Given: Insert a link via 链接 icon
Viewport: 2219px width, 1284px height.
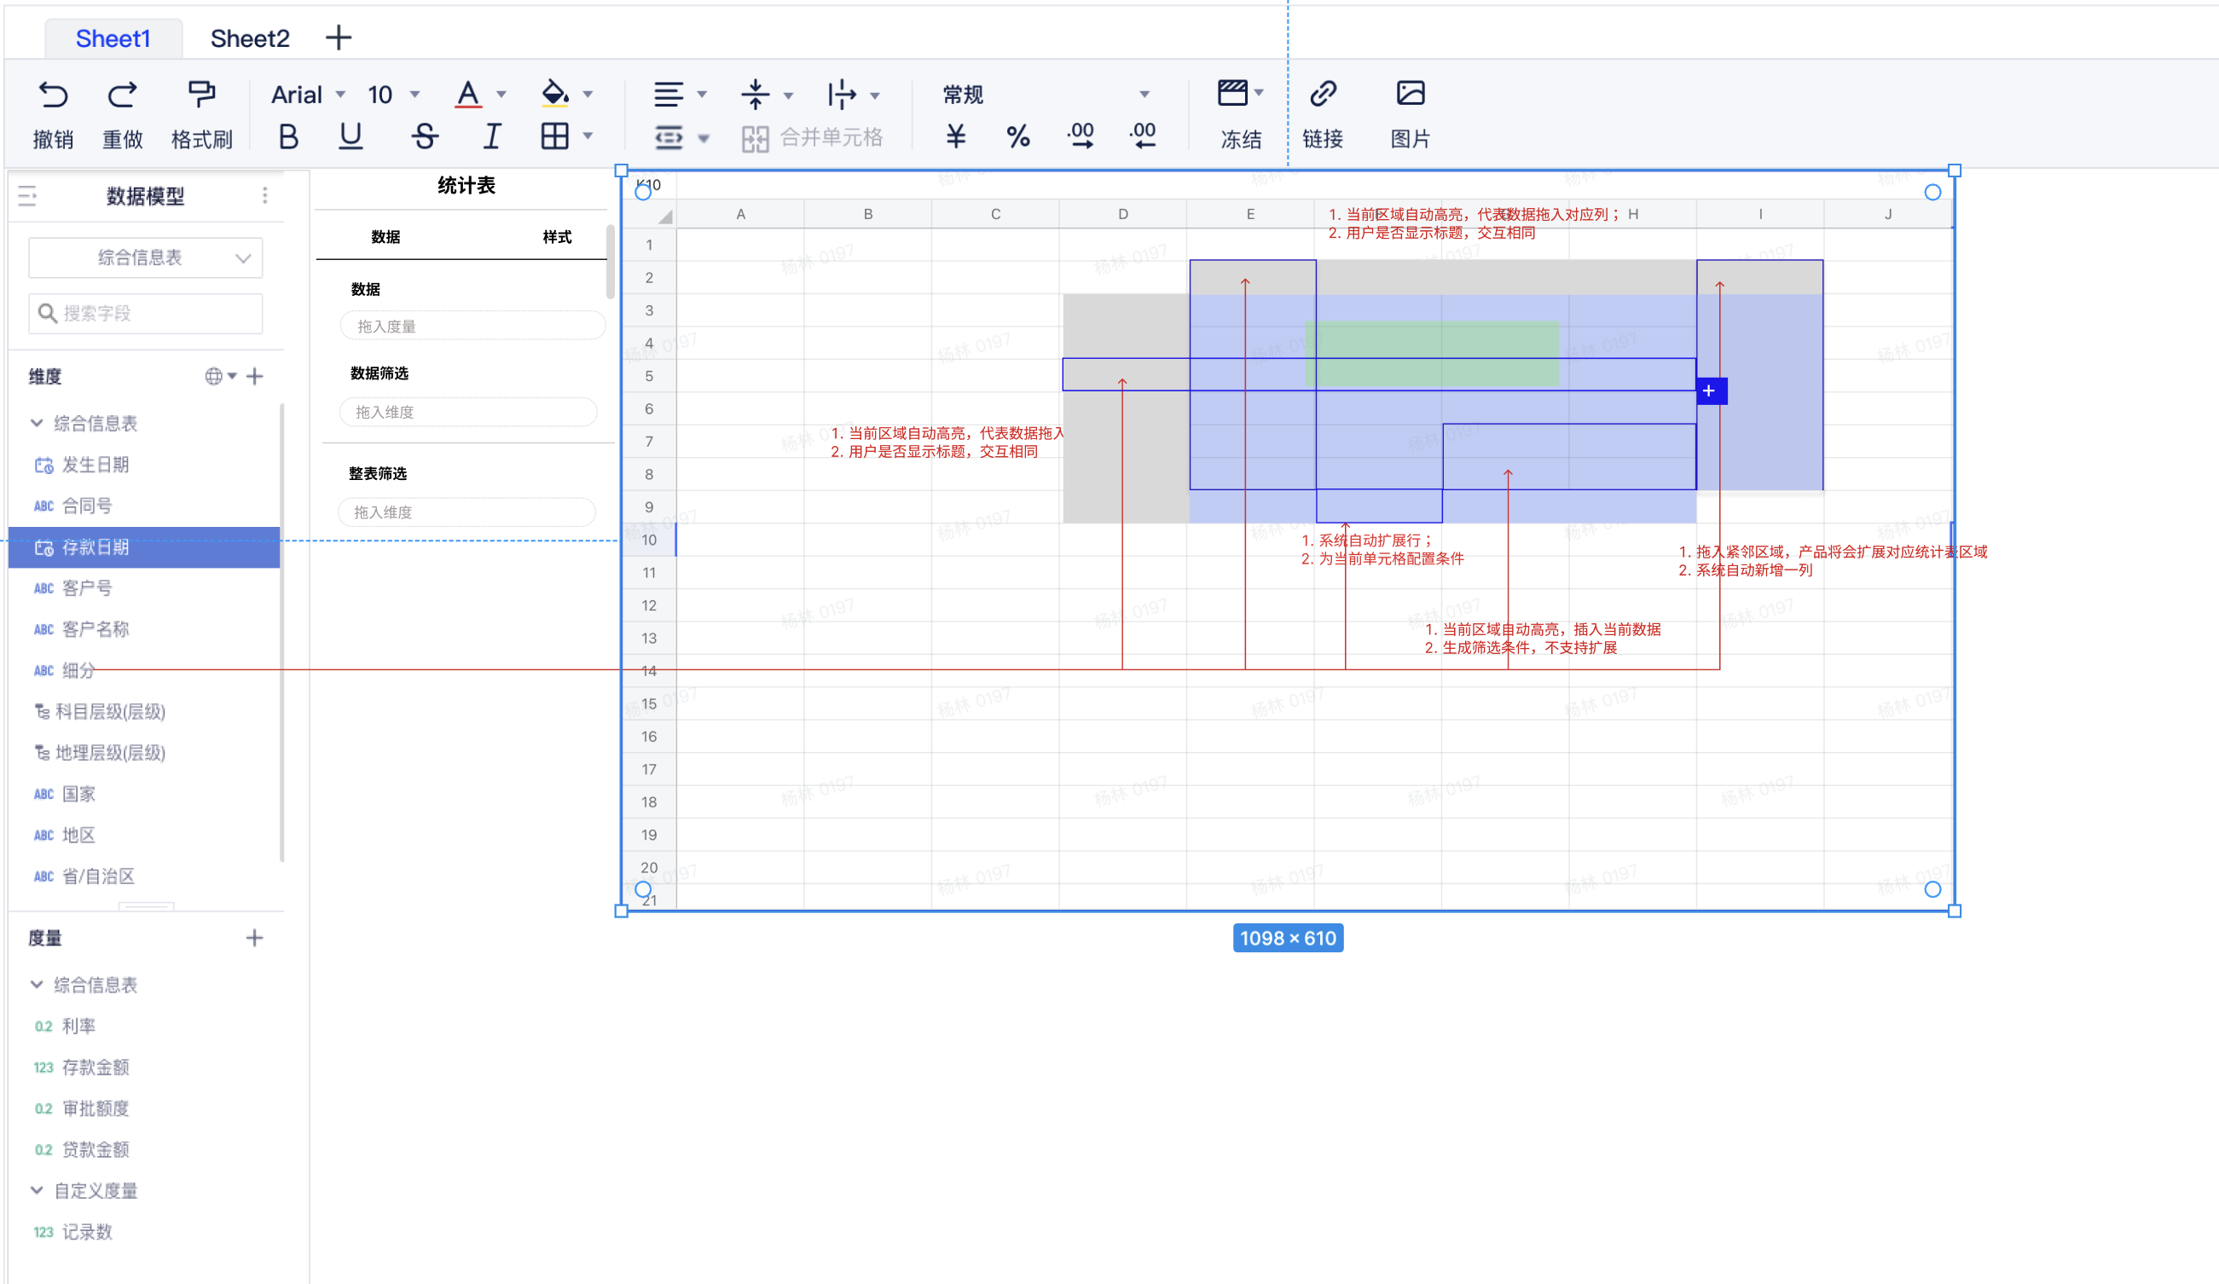Looking at the screenshot, I should (x=1323, y=92).
